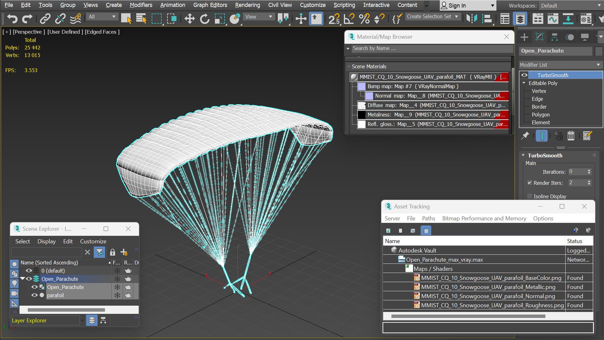Select the Select and Scale tool

point(220,19)
